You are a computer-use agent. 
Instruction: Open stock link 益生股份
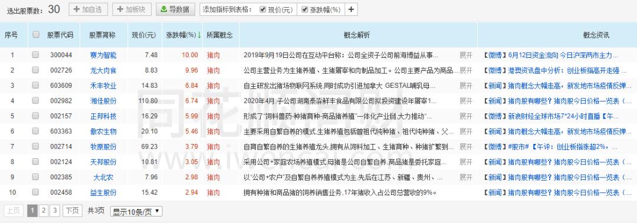point(103,192)
